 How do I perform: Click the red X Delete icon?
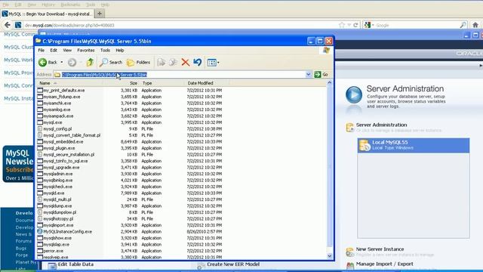185,62
